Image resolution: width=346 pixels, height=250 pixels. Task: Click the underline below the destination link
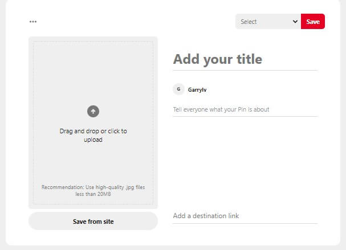pyautogui.click(x=245, y=224)
